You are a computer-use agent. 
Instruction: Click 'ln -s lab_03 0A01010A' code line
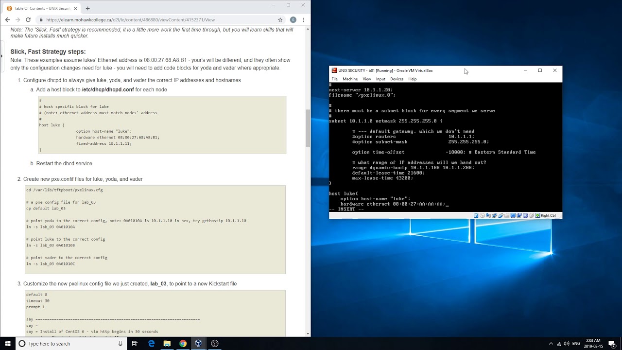51,227
